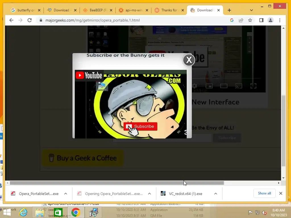291x218 pixels.
Task: Click the vertical scrollbar thumb
Action: click(x=283, y=131)
